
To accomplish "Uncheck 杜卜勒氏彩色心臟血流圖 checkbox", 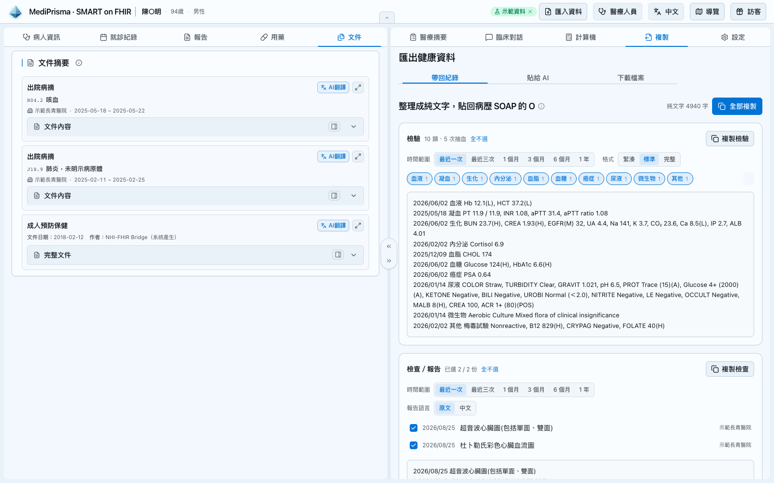I will pyautogui.click(x=414, y=445).
